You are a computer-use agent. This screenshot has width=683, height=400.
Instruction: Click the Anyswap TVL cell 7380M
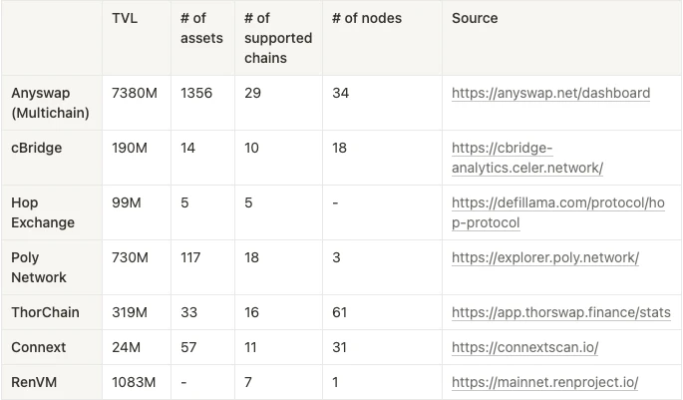click(x=135, y=93)
